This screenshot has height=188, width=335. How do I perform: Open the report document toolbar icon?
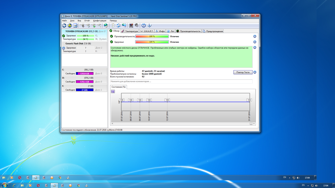[113, 25]
